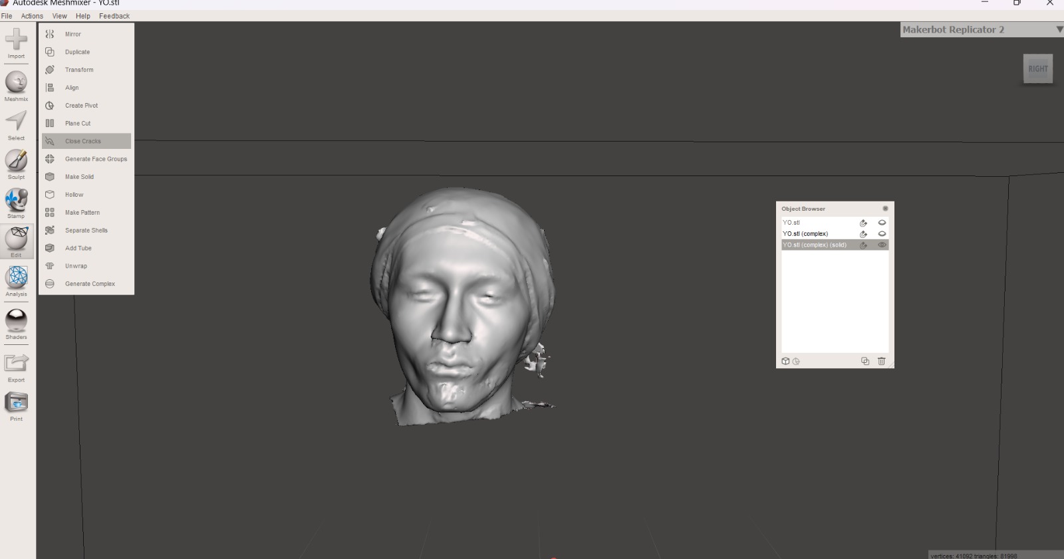Click Mirror in the Edit menu
The height and width of the screenshot is (559, 1064).
point(86,34)
